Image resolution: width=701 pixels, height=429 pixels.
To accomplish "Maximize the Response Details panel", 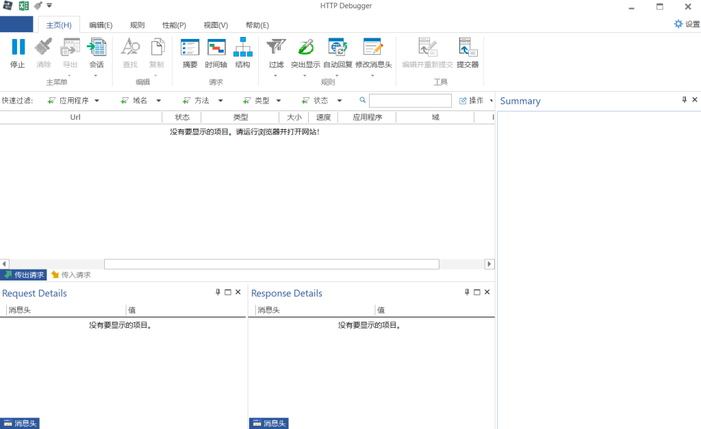I will [x=477, y=291].
